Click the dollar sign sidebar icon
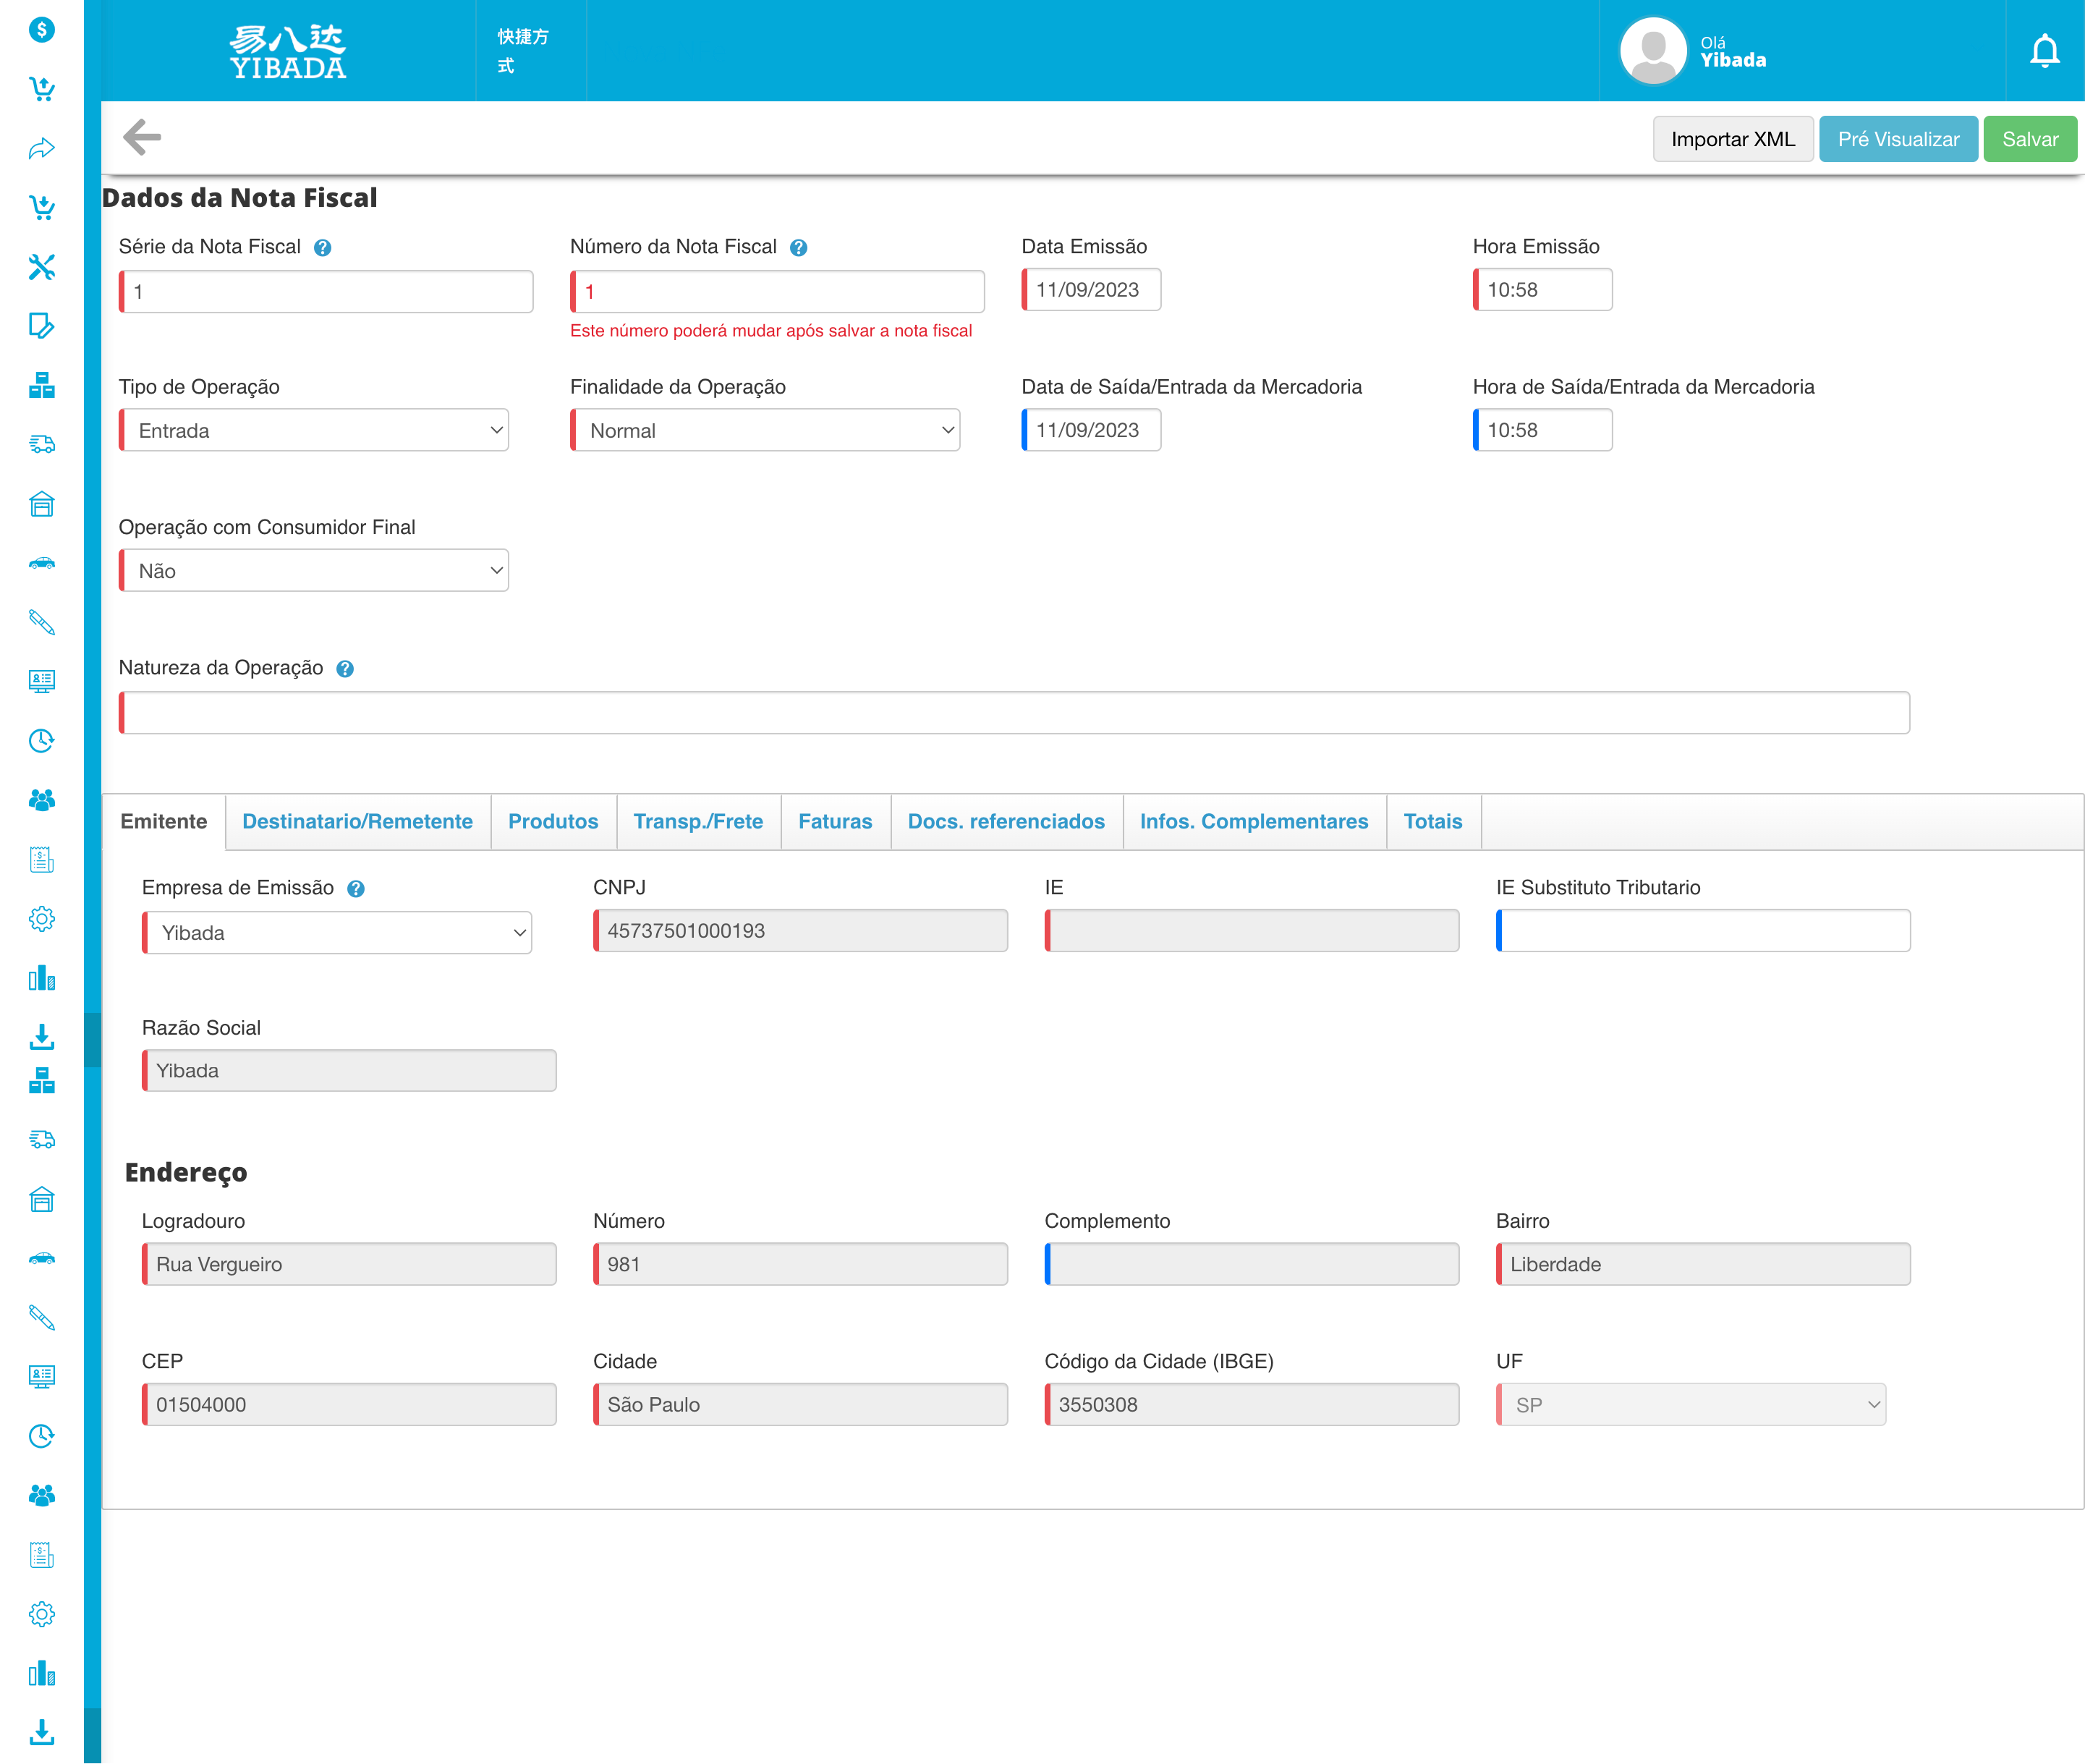The image size is (2085, 1764). pos(41,29)
